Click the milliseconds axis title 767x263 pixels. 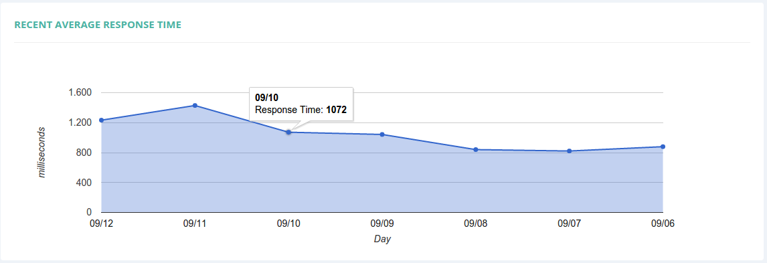point(42,153)
